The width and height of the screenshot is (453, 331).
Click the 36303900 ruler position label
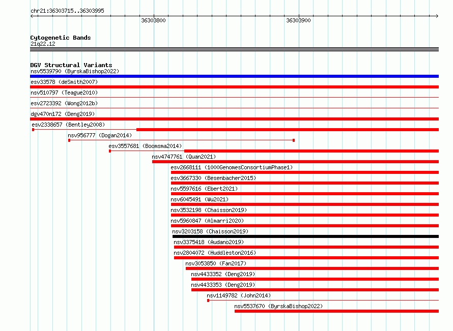point(298,20)
